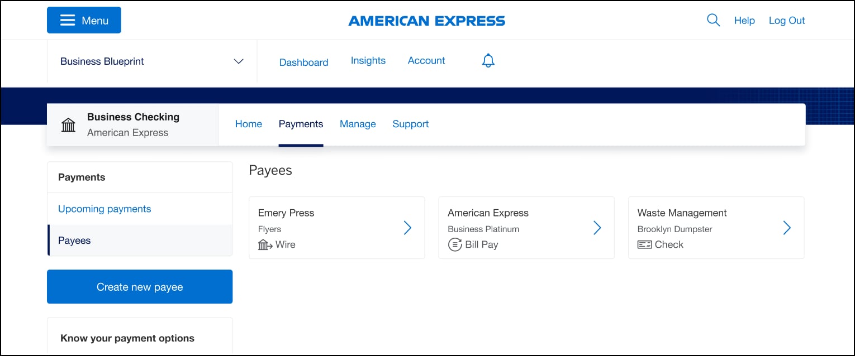Click the Log Out link

pos(786,20)
